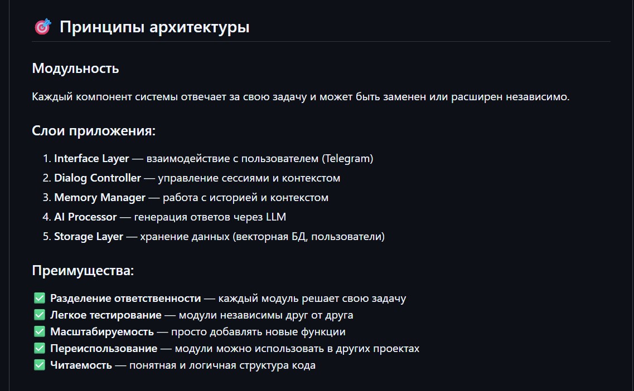
Task: Click the target emoji beside the main heading
Action: point(42,27)
